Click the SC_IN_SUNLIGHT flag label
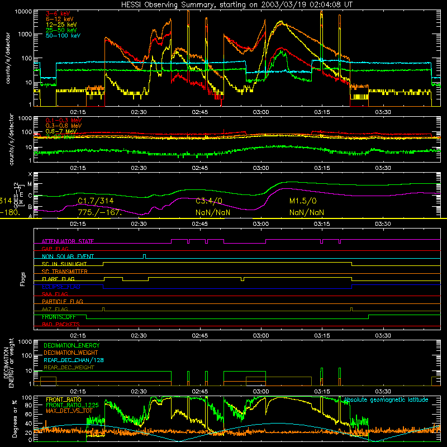The width and height of the screenshot is (447, 447). click(x=64, y=264)
